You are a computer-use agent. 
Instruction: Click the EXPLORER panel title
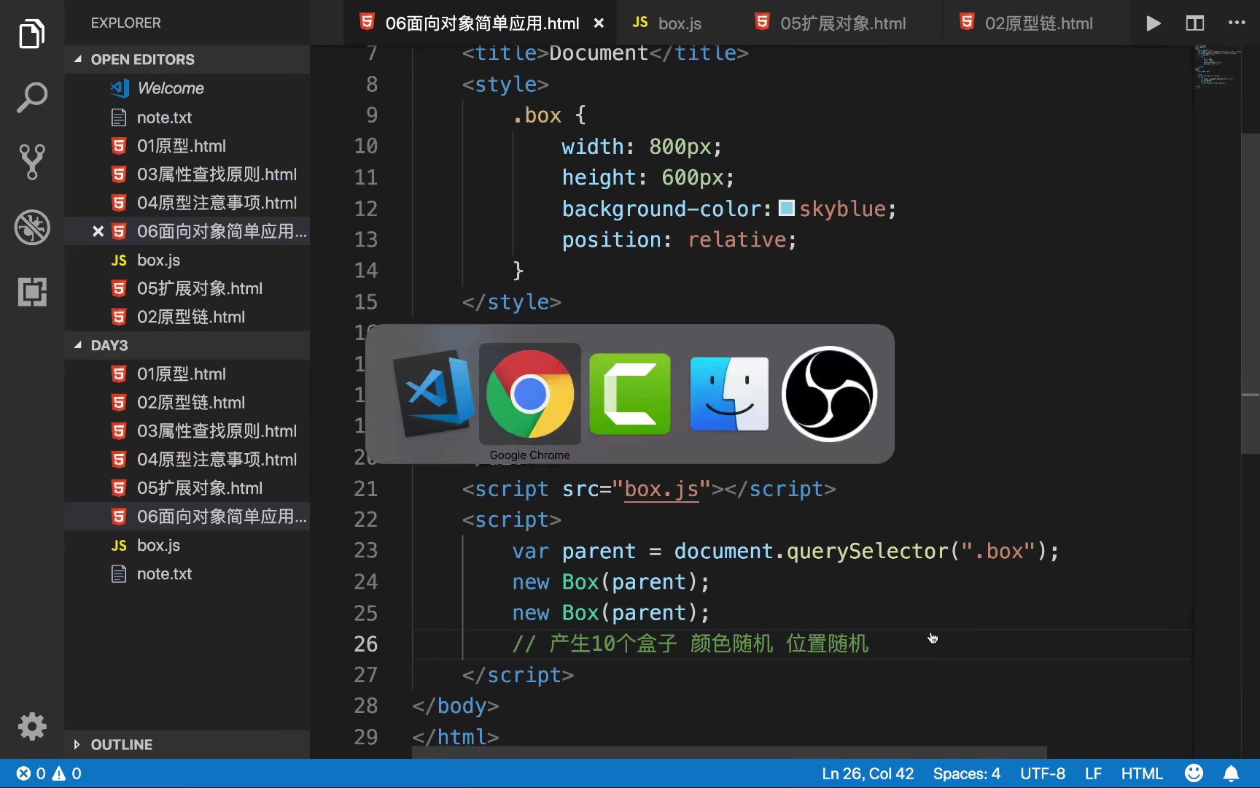click(125, 23)
